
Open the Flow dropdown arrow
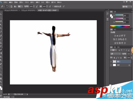click(47, 7)
